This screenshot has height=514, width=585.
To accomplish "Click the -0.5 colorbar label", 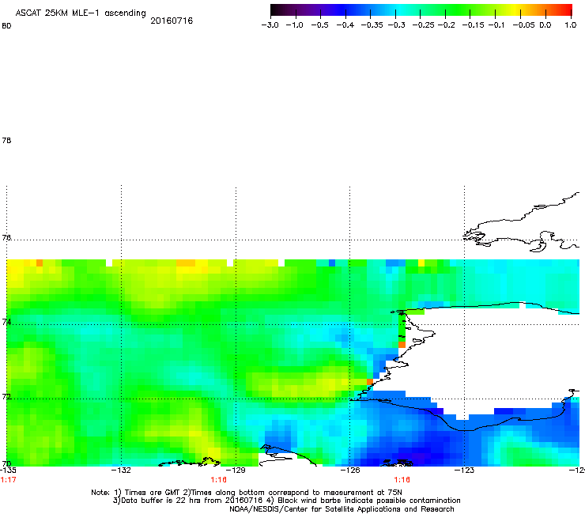I will [319, 25].
